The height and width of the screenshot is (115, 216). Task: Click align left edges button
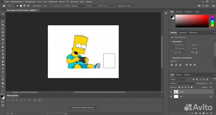pos(172,65)
